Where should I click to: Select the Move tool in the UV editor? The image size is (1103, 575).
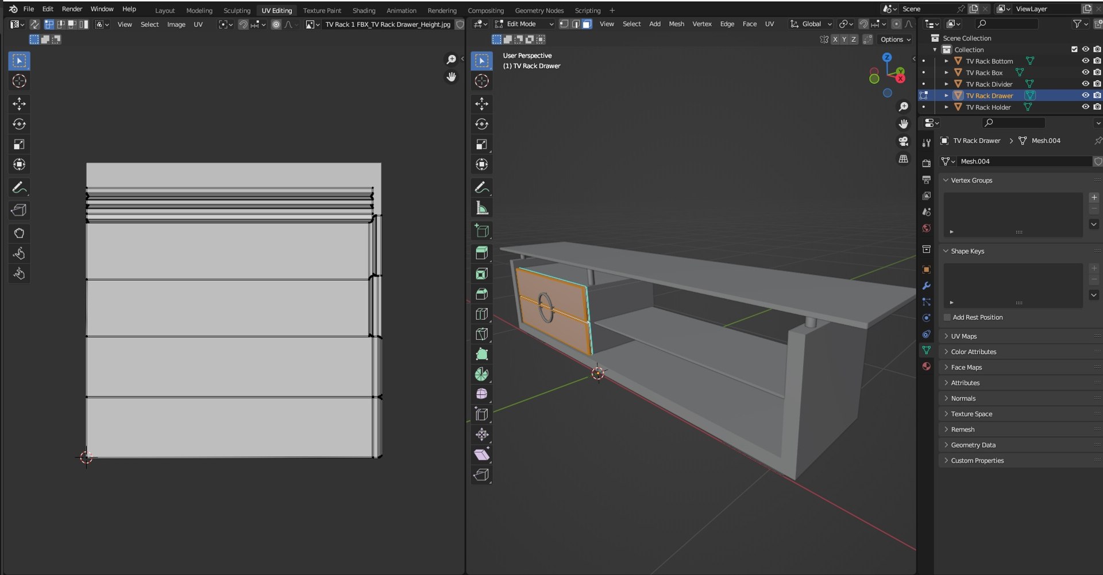pyautogui.click(x=19, y=104)
